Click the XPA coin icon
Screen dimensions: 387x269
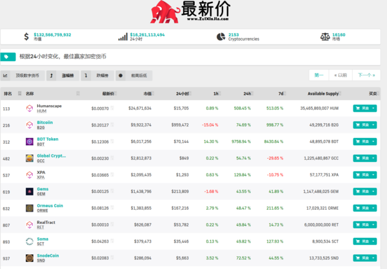[30, 175]
